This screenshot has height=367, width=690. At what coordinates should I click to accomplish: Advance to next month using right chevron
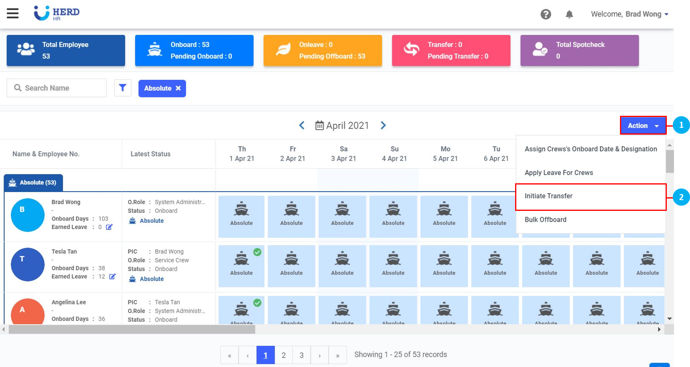[x=383, y=125]
